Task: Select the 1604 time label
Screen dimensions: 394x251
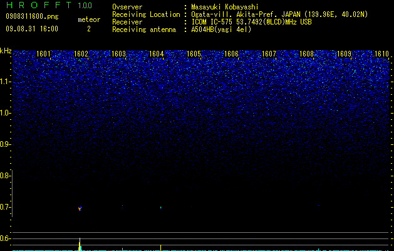Action: point(157,54)
